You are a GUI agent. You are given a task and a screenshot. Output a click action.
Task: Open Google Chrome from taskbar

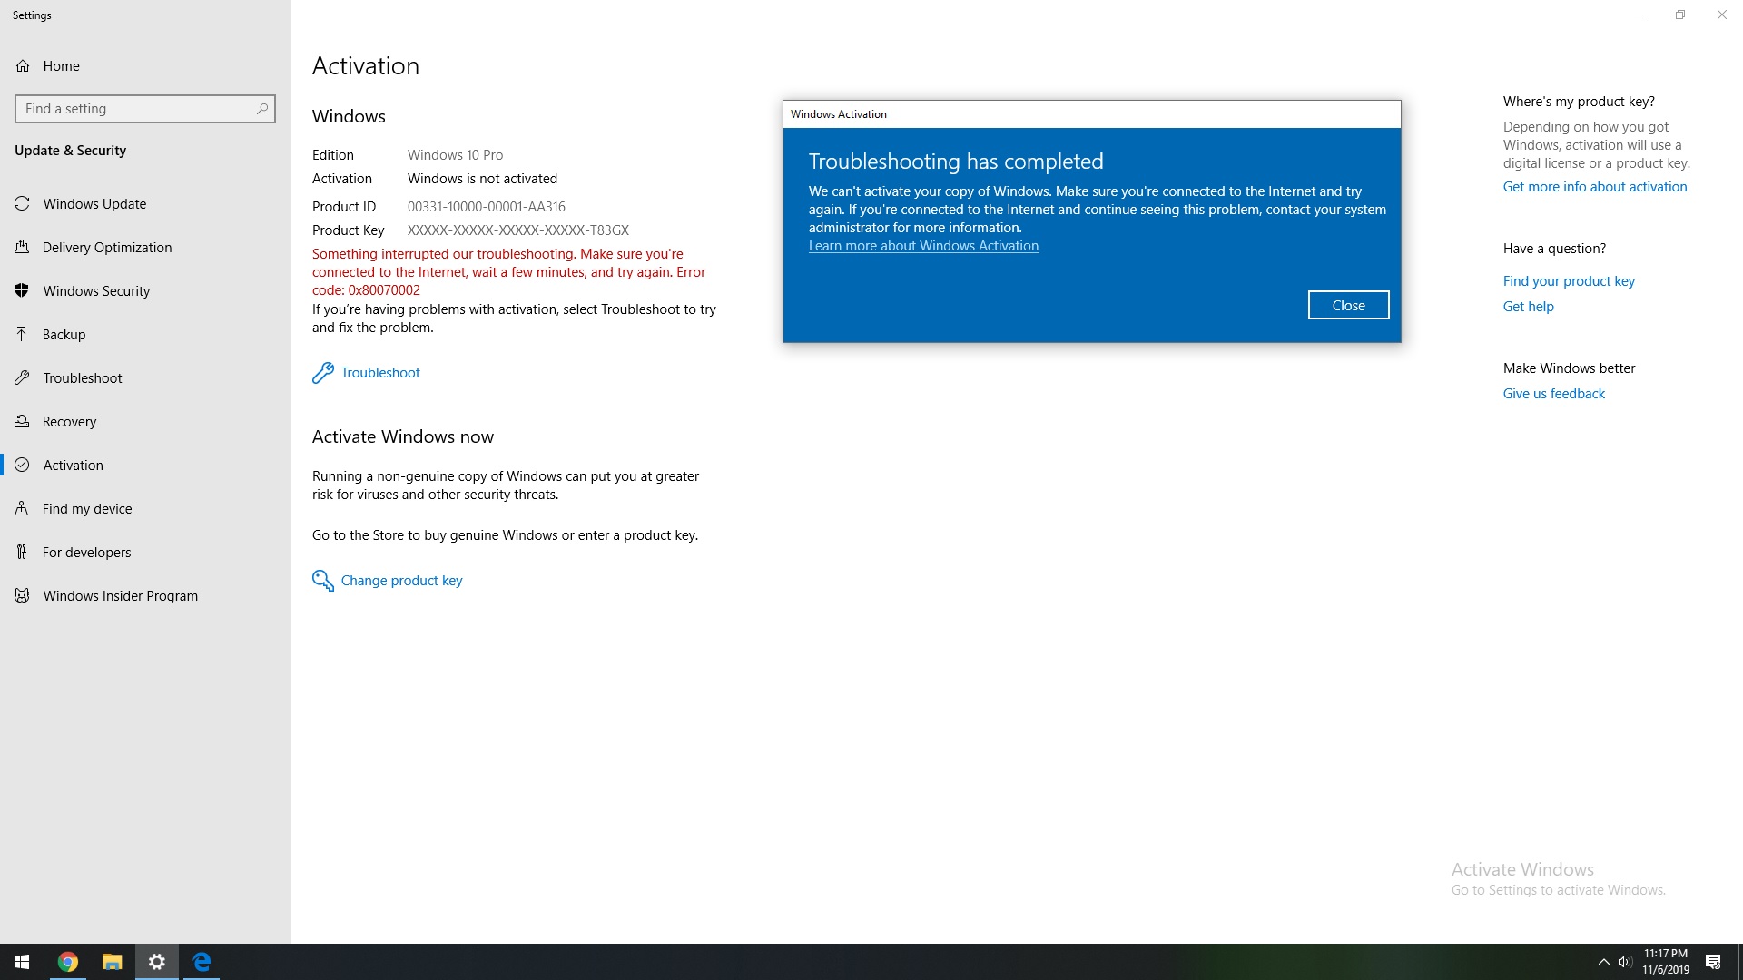tap(68, 962)
